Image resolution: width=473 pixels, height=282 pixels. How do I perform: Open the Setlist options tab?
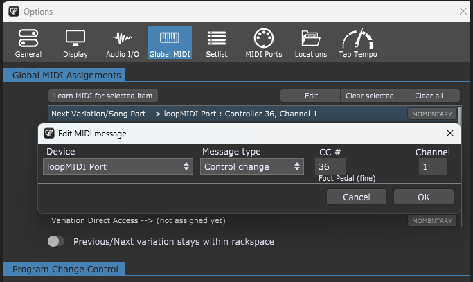(x=216, y=43)
